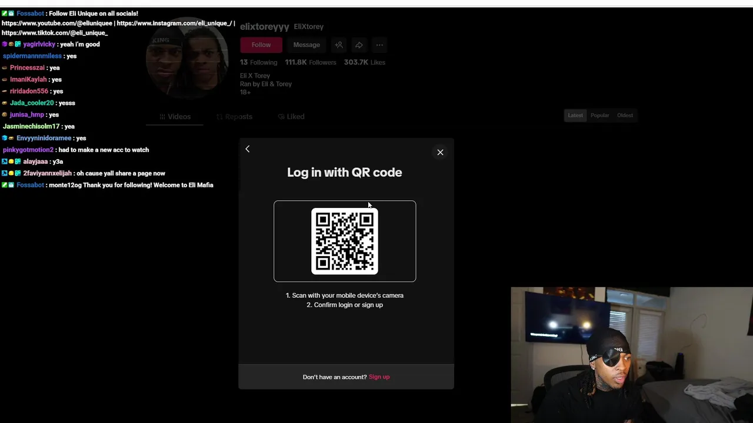This screenshot has height=423, width=753.
Task: Go back with the modal's left arrow
Action: point(248,149)
